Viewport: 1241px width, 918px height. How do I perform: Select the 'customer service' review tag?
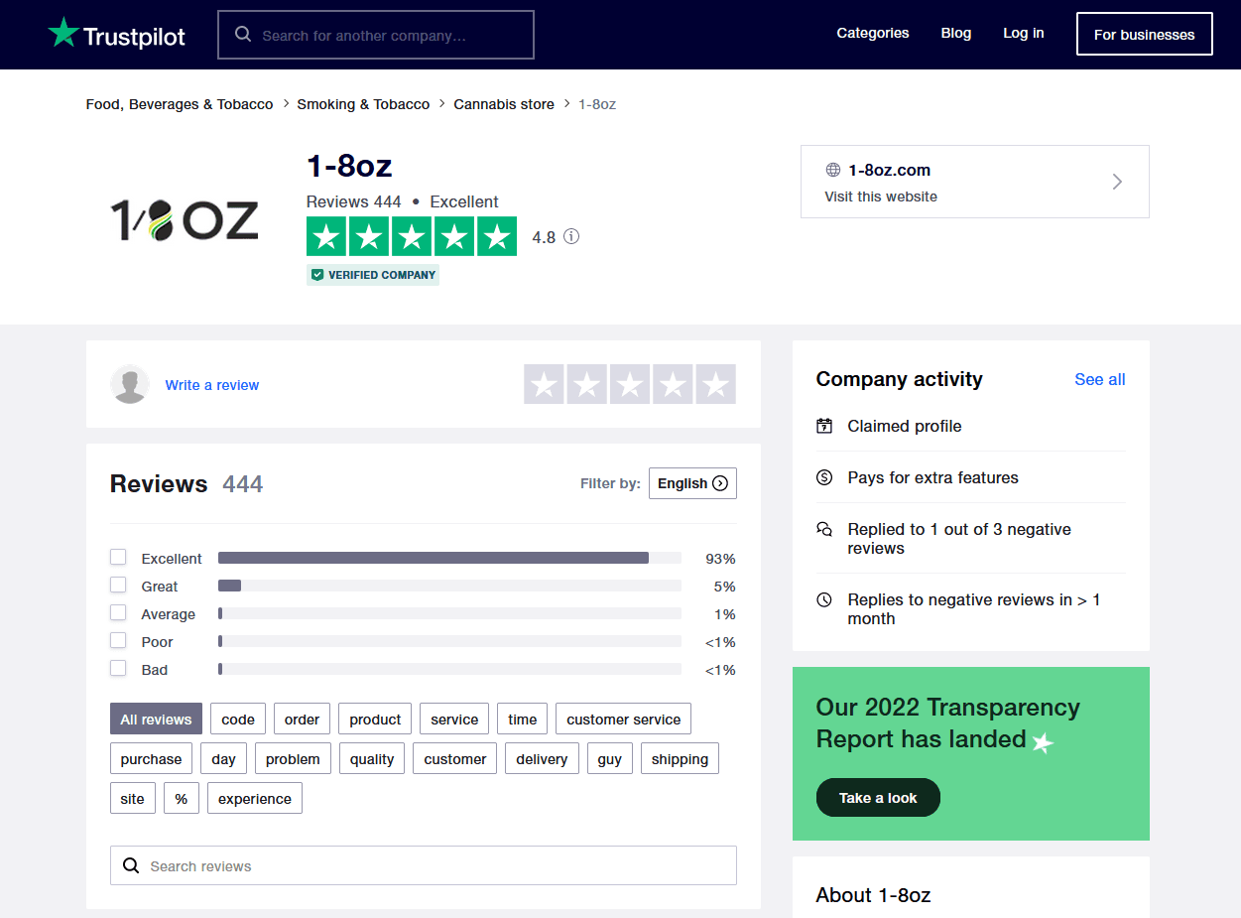[x=623, y=720]
